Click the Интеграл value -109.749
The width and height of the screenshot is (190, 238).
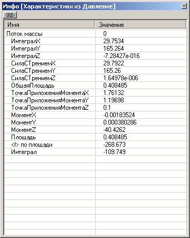coord(114,152)
